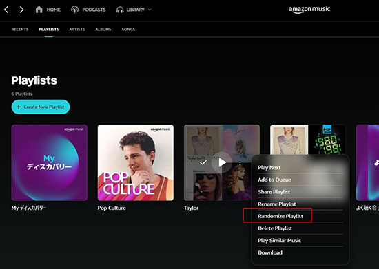Choose Play Similar Music menu entry

(300, 241)
